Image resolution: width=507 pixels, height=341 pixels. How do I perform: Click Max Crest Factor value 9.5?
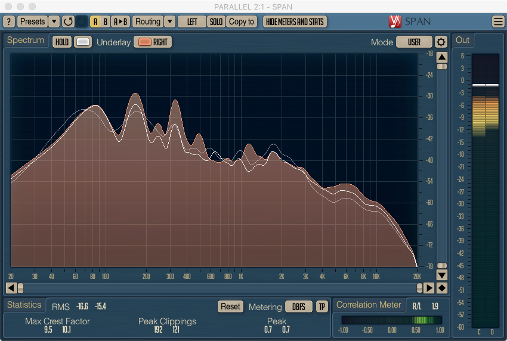pos(48,330)
